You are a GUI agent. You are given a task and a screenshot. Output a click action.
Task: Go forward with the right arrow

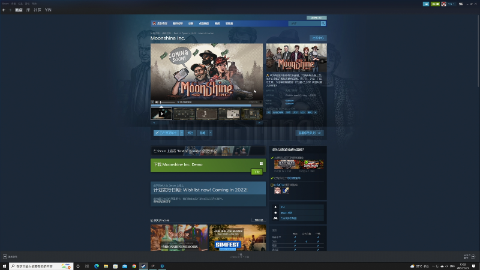point(10,10)
